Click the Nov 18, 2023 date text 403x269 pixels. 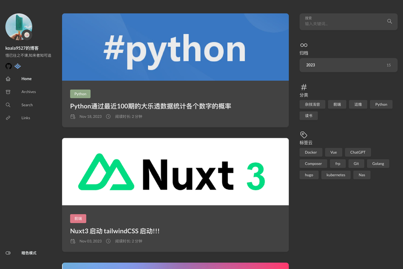[x=91, y=117]
